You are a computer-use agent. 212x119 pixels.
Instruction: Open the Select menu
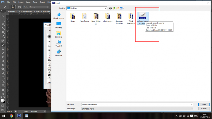[42, 2]
